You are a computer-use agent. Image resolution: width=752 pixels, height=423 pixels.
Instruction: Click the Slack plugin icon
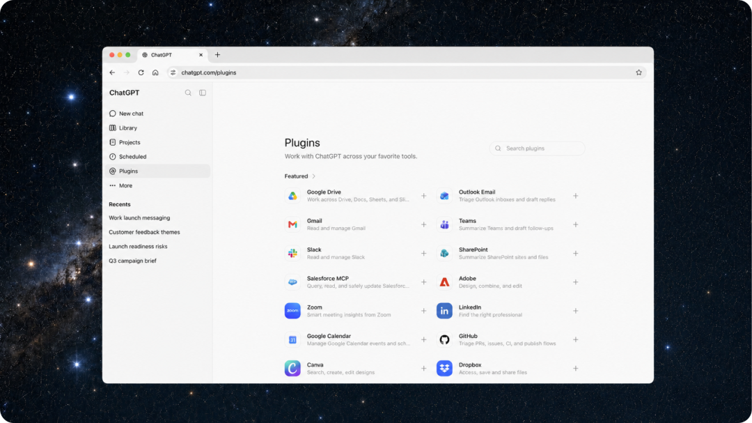click(292, 254)
